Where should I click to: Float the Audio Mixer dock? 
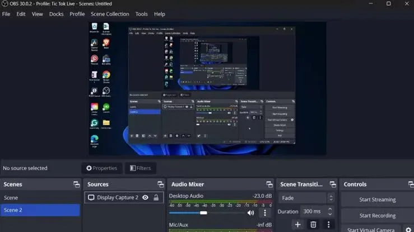269,184
